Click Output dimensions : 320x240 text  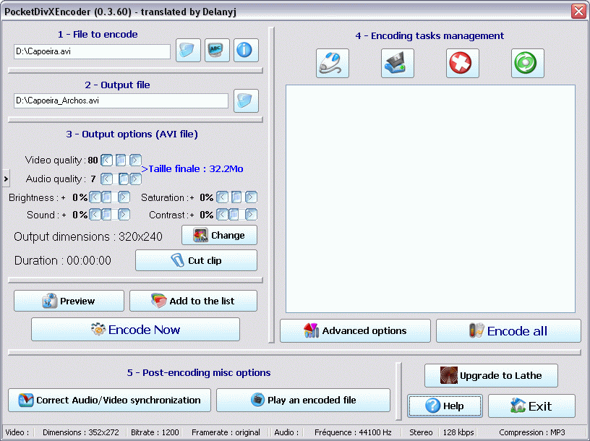coord(88,236)
